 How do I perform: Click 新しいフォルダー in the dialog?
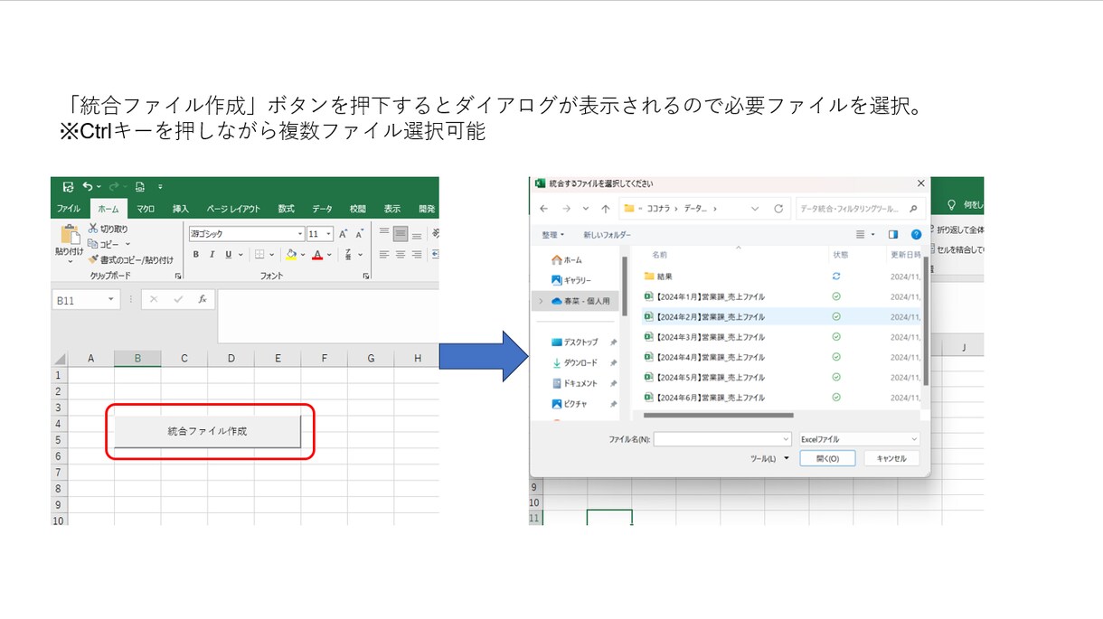[608, 235]
